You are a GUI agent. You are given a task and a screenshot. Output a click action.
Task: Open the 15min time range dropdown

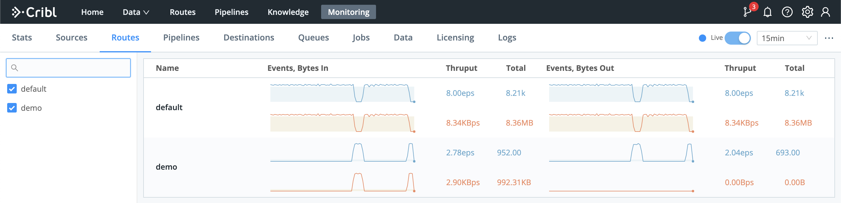tap(787, 38)
